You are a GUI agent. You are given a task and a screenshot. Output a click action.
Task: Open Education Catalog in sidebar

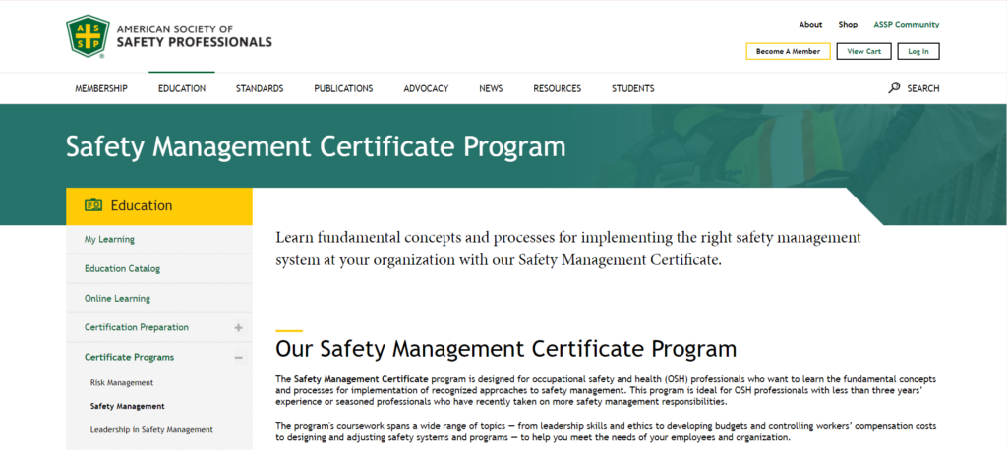pos(122,269)
